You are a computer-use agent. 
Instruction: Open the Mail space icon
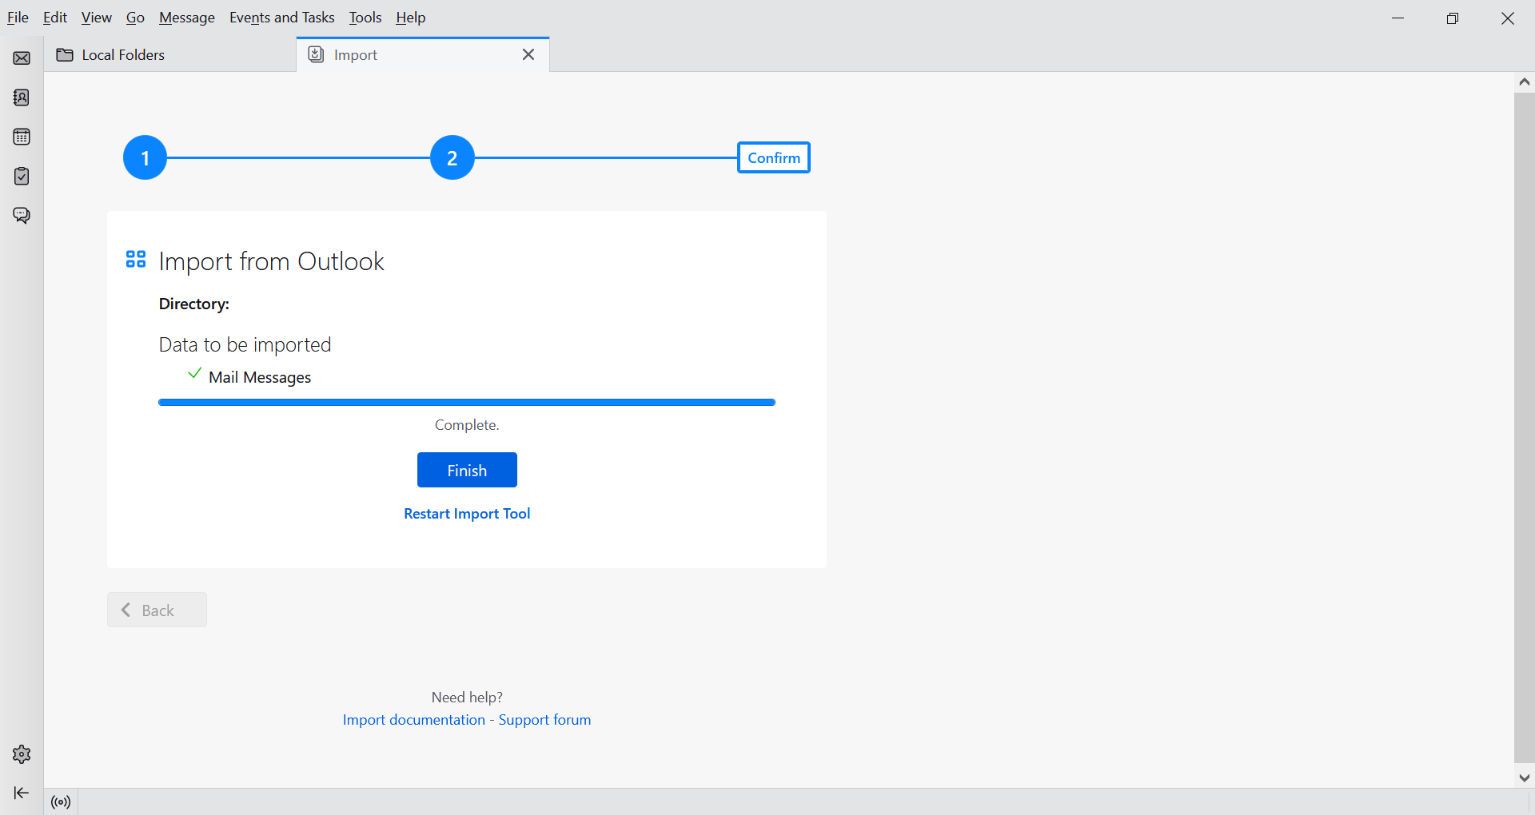22,58
